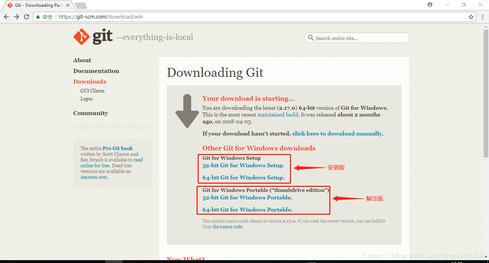Click the large gray download arrow graphic
Image resolution: width=489 pixels, height=263 pixels.
187,111
